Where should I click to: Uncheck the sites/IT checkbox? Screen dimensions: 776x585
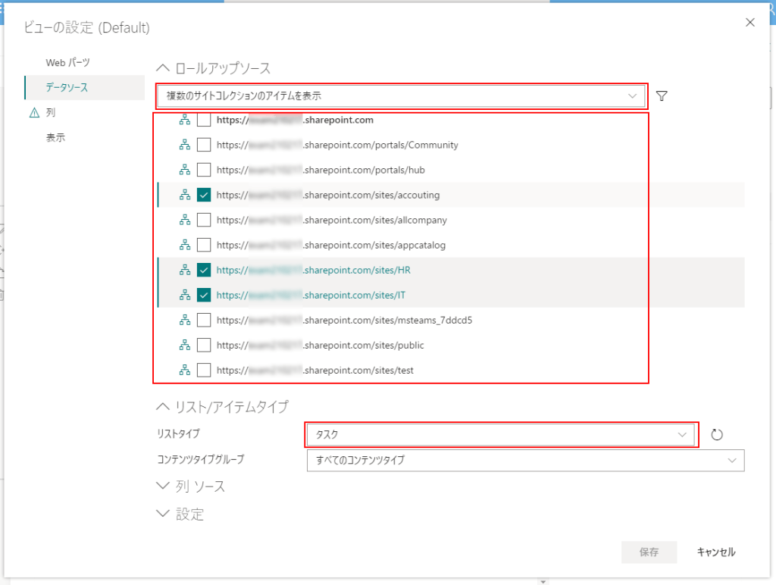point(204,295)
